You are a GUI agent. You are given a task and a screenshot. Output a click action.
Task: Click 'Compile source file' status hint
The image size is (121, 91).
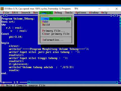click(31, 85)
